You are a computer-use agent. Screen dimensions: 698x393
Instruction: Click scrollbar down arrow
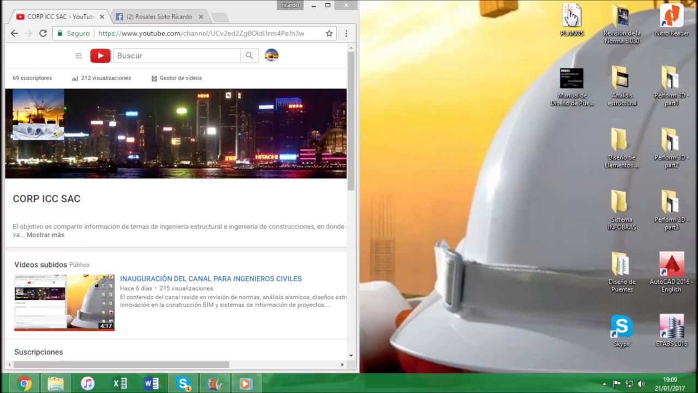click(x=351, y=355)
